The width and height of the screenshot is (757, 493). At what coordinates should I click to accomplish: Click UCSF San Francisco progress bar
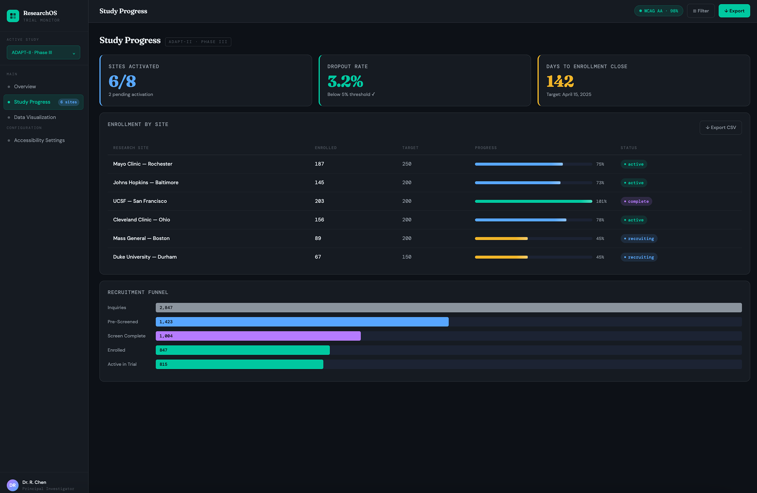click(533, 202)
